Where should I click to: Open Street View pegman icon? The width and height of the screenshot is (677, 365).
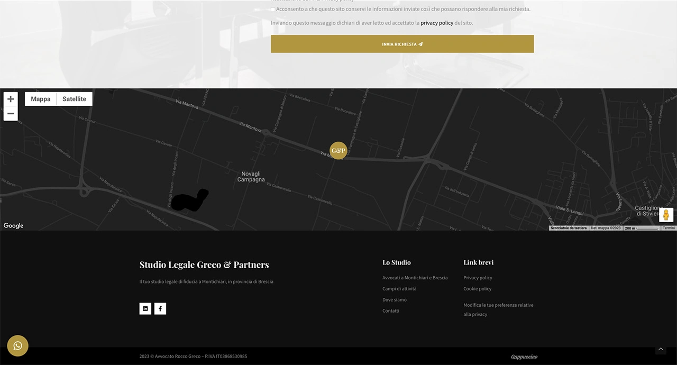(x=666, y=215)
